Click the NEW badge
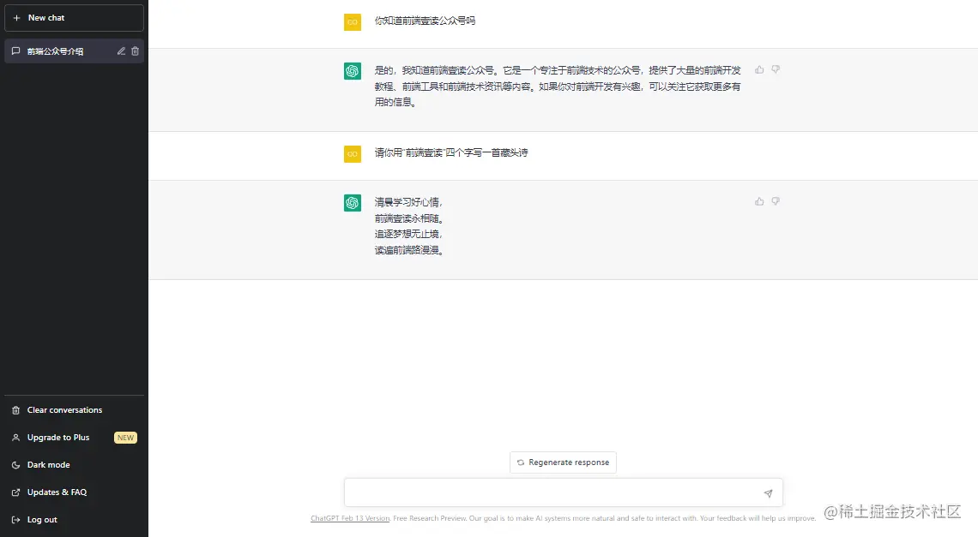The height and width of the screenshot is (537, 978). pyautogui.click(x=125, y=438)
